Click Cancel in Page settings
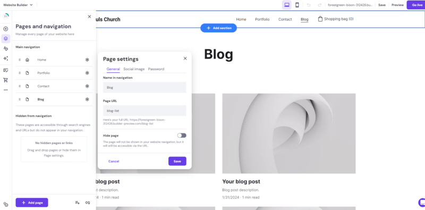This screenshot has height=210, width=425. 114,161
